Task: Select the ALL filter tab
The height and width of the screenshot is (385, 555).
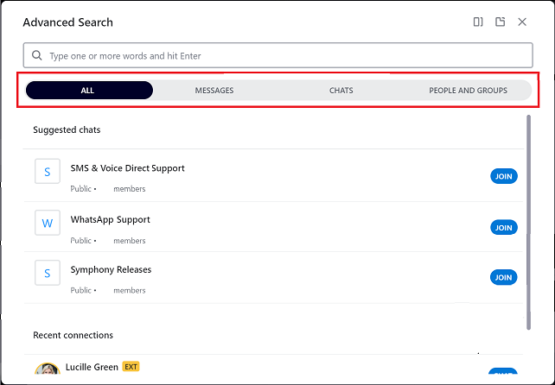Action: click(89, 90)
